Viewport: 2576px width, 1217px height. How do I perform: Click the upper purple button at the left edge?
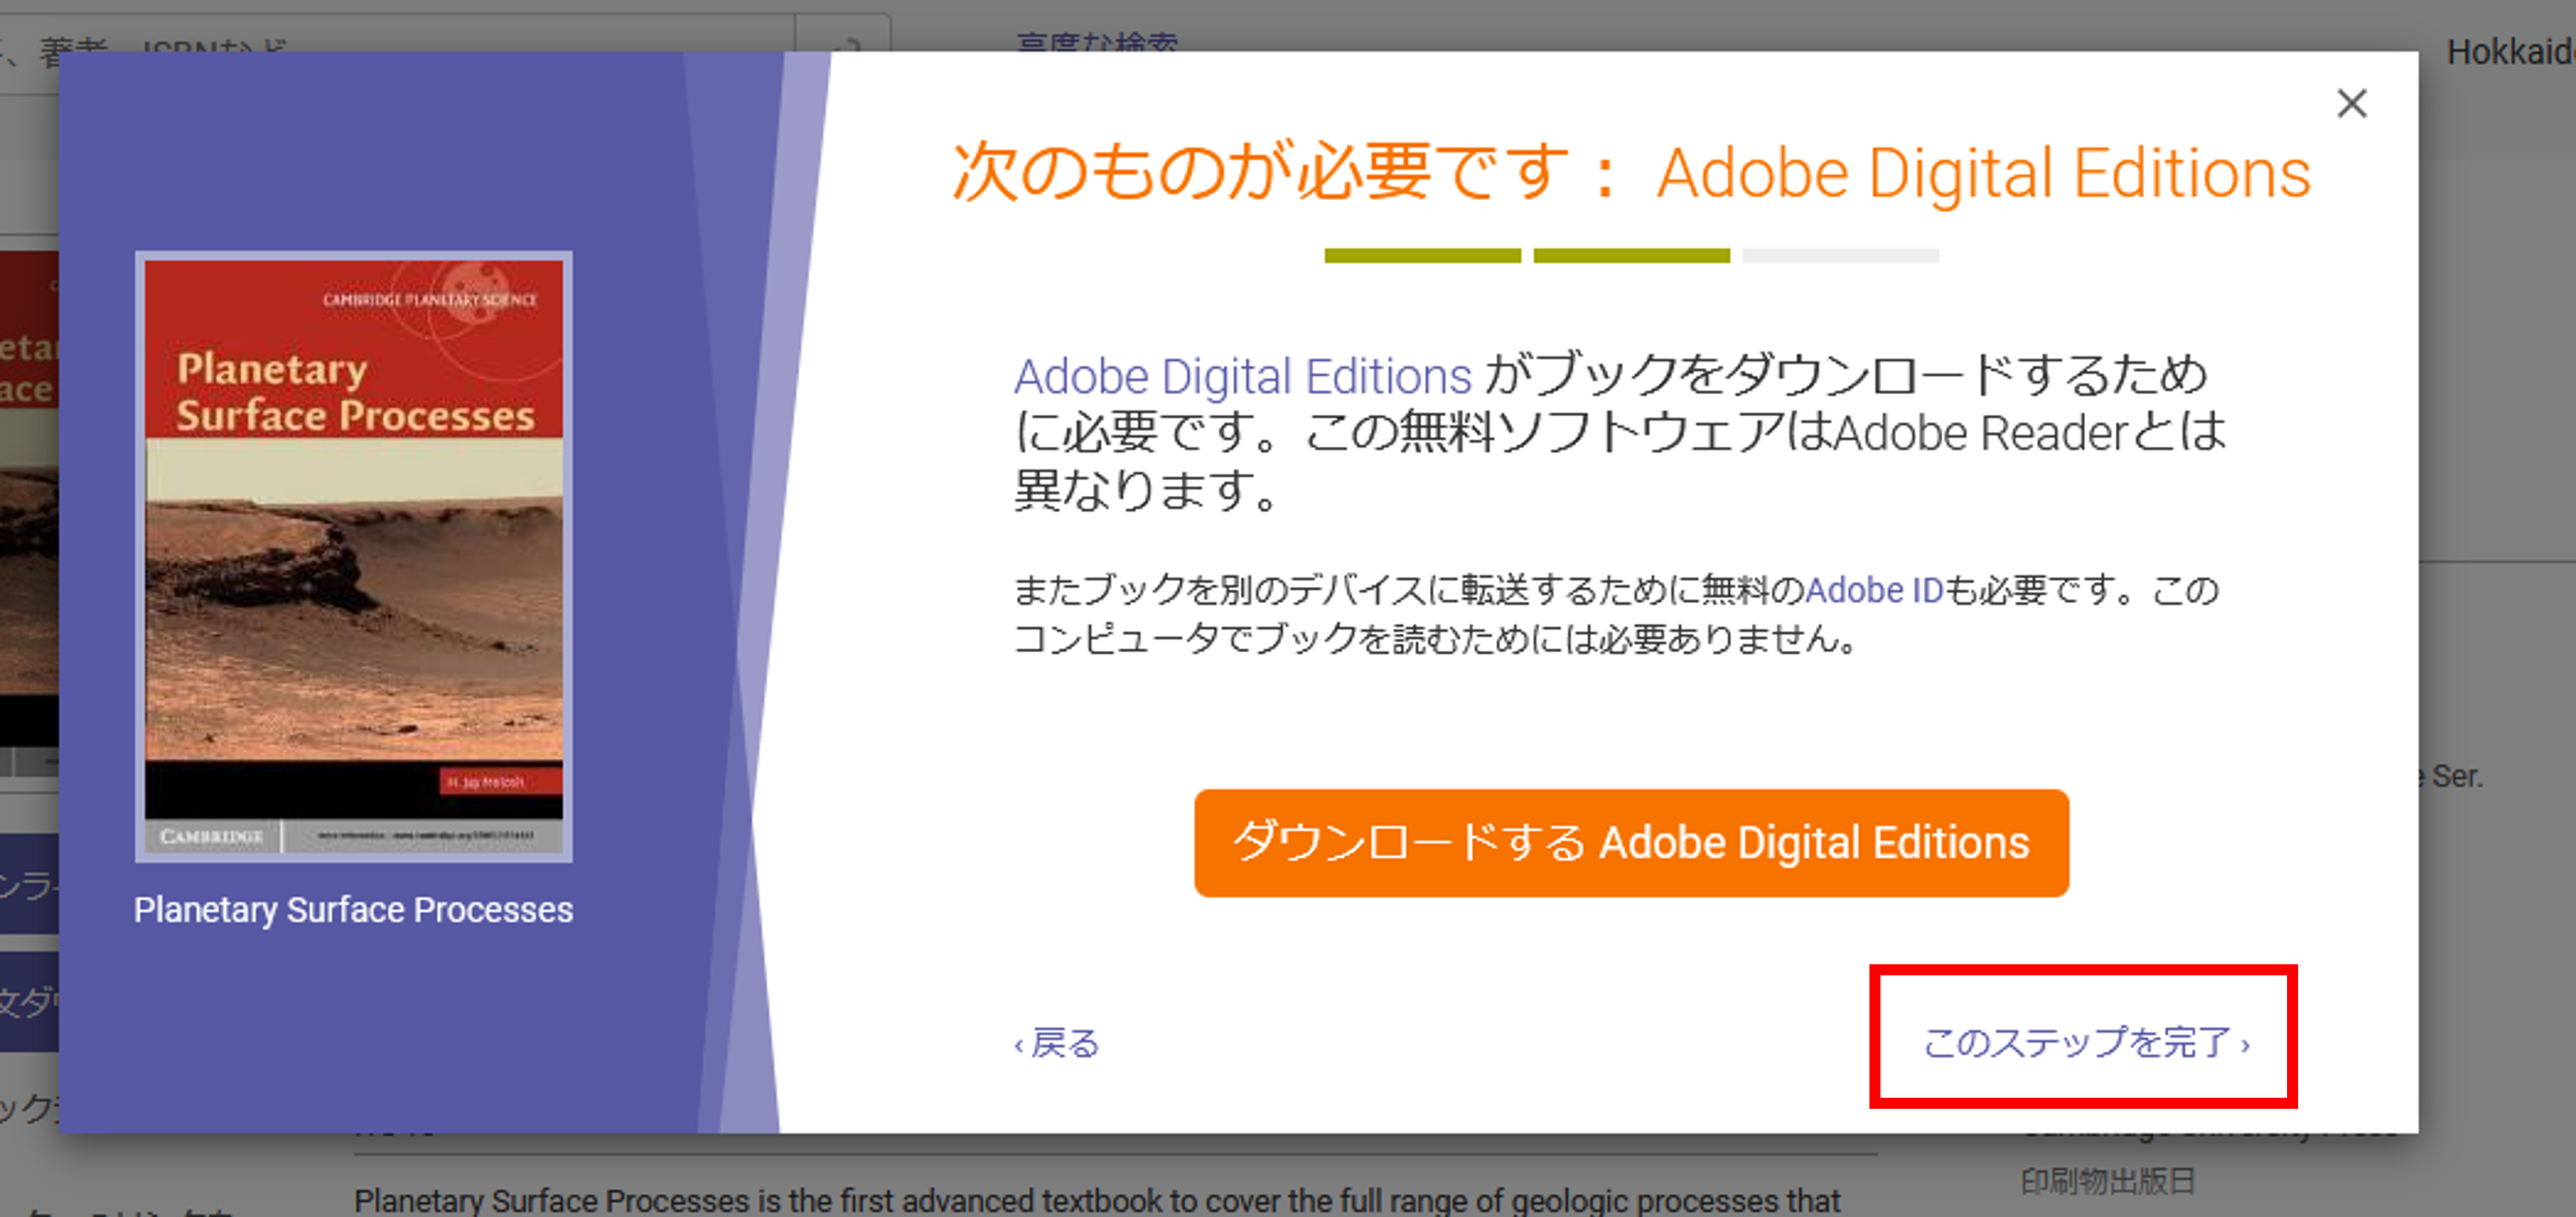[x=28, y=883]
